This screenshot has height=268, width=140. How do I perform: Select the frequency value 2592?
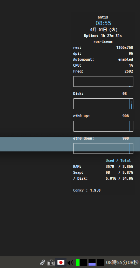point(129,71)
